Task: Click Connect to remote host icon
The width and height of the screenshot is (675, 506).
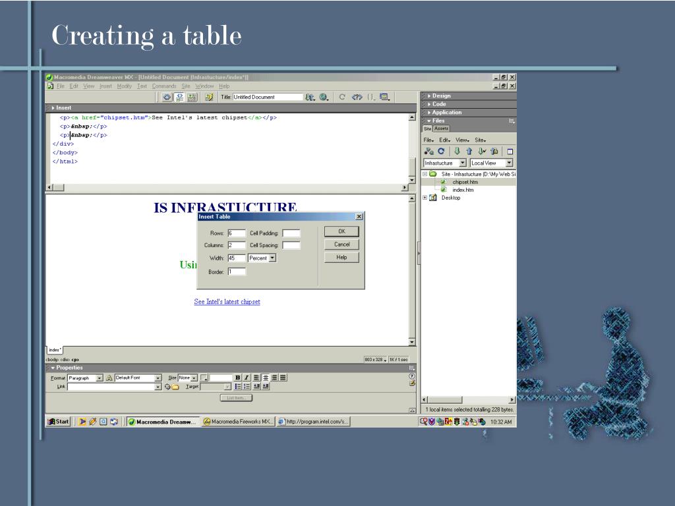Action: pos(428,152)
